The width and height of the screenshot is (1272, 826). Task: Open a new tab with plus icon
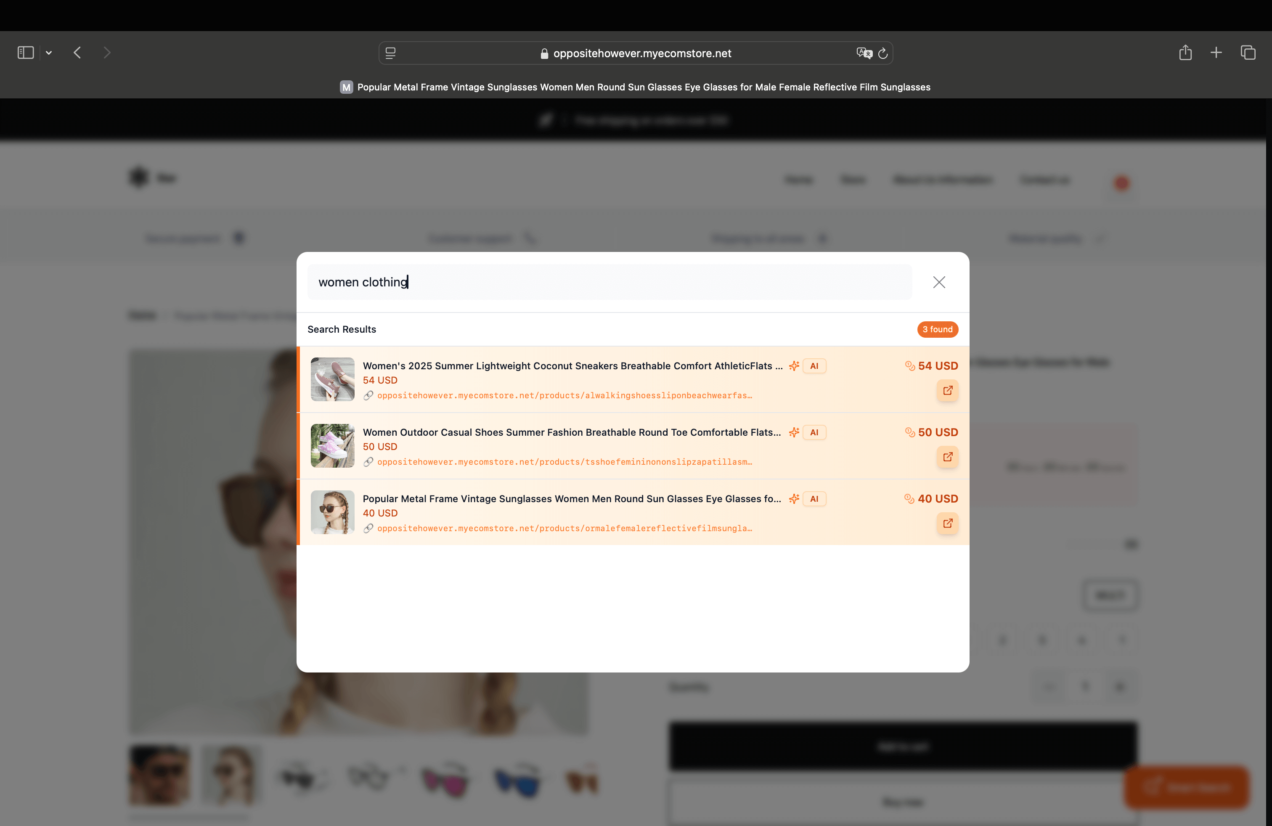(x=1216, y=52)
